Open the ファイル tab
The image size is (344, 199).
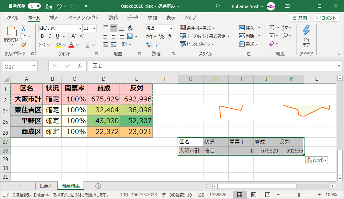12,18
